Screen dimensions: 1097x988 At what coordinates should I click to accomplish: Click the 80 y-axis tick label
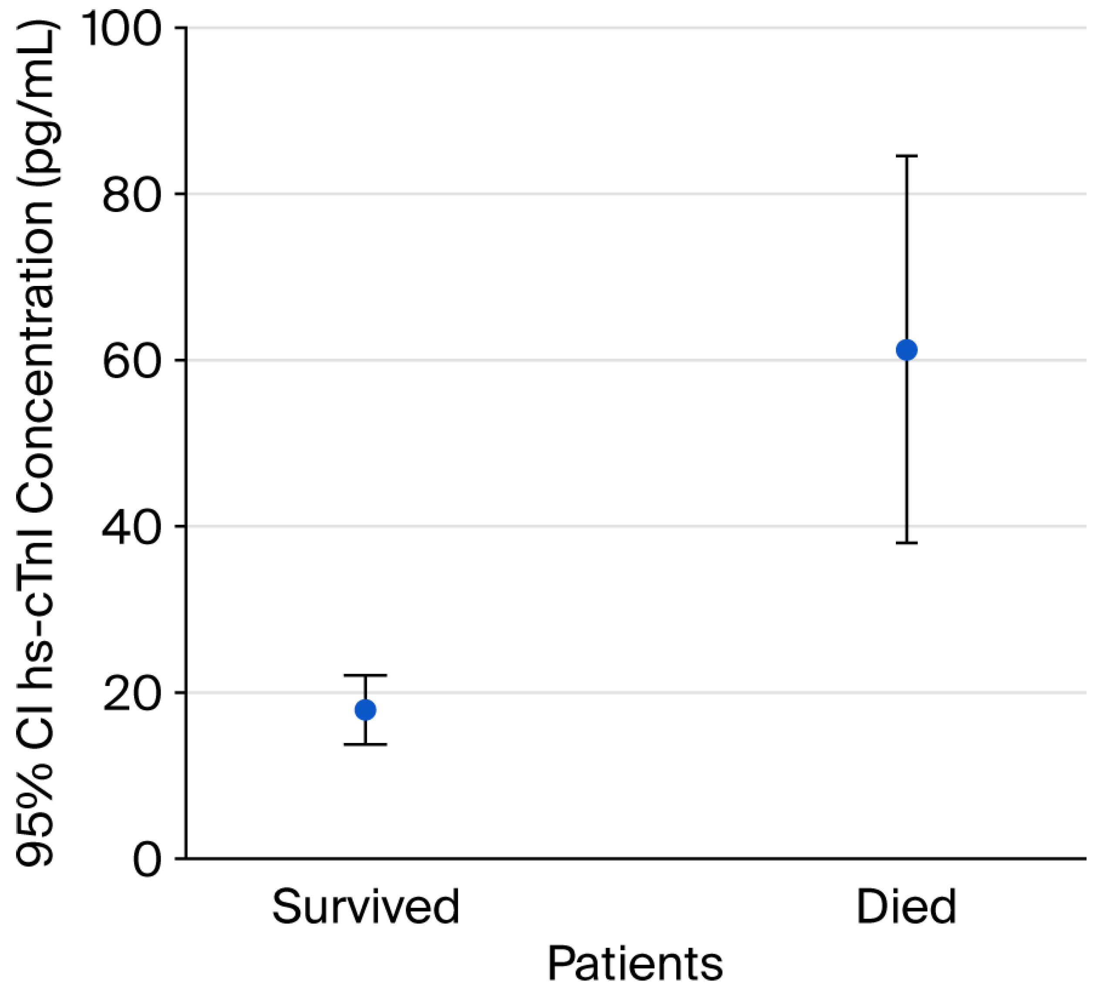tap(132, 195)
